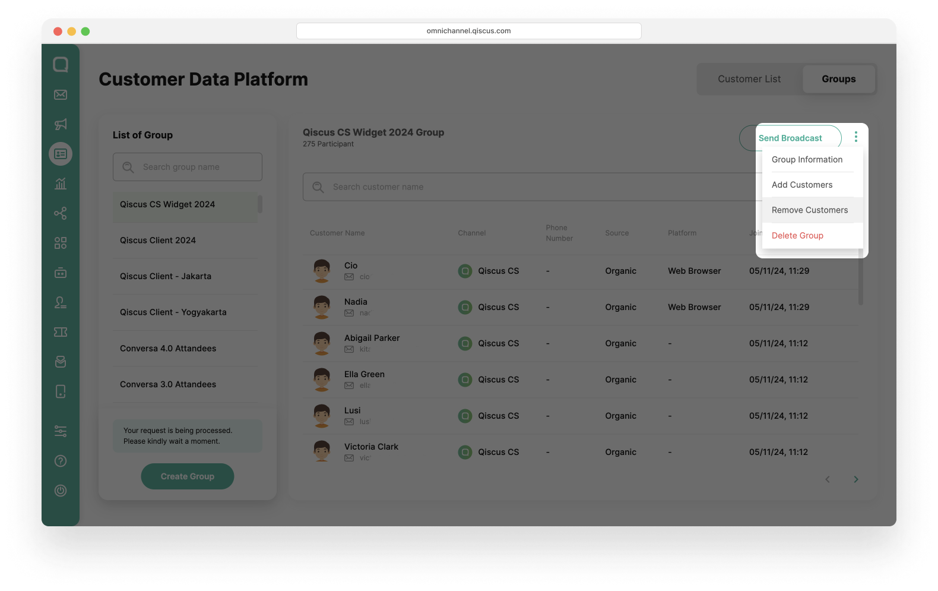
Task: Choose Add Customers in the dropdown menu
Action: click(802, 185)
